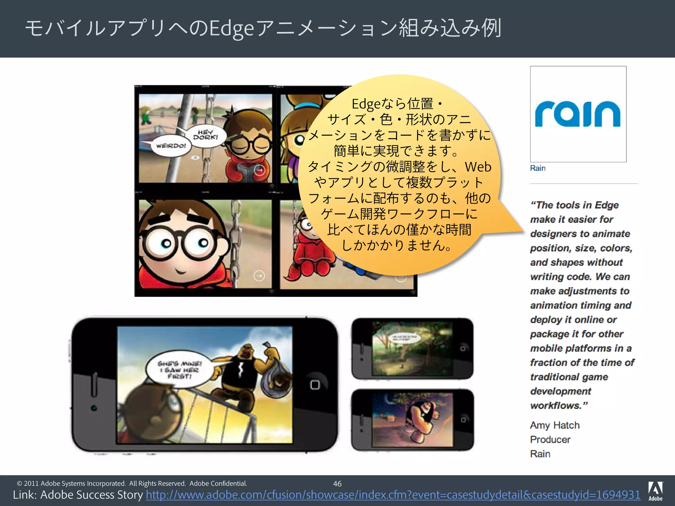675x506 pixels.
Task: Click the home button on the large phone
Action: pos(315,384)
